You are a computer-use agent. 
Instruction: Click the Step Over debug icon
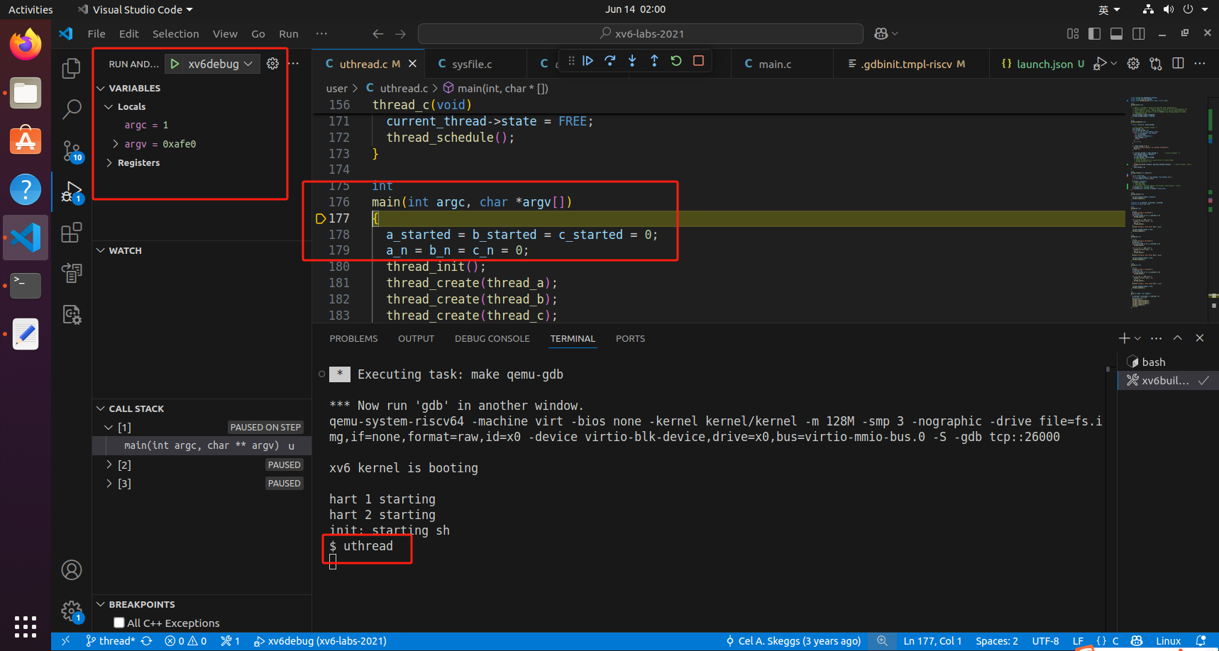coord(609,61)
